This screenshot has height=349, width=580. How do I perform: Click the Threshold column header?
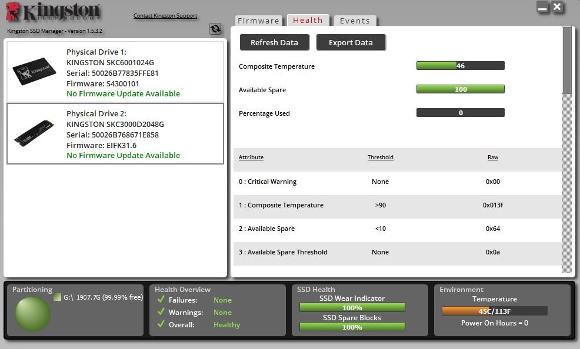(380, 157)
